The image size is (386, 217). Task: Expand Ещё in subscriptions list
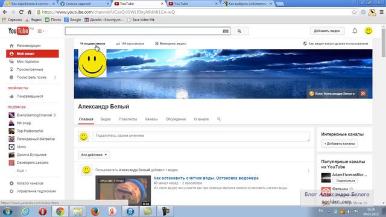point(22,171)
